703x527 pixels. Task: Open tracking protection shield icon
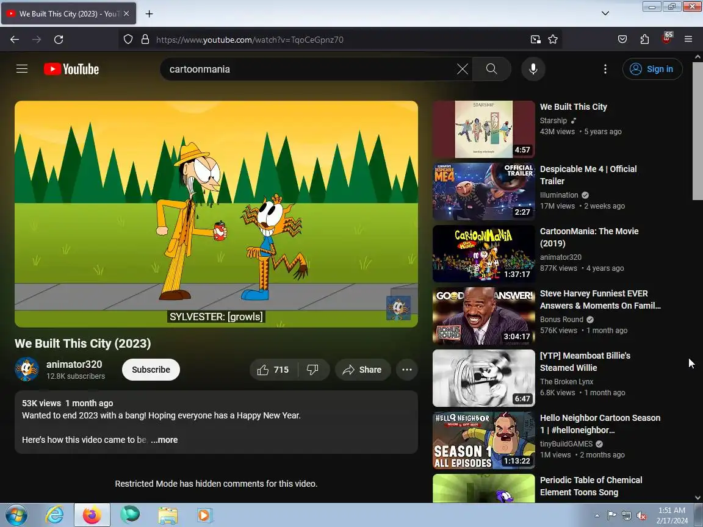(x=128, y=40)
